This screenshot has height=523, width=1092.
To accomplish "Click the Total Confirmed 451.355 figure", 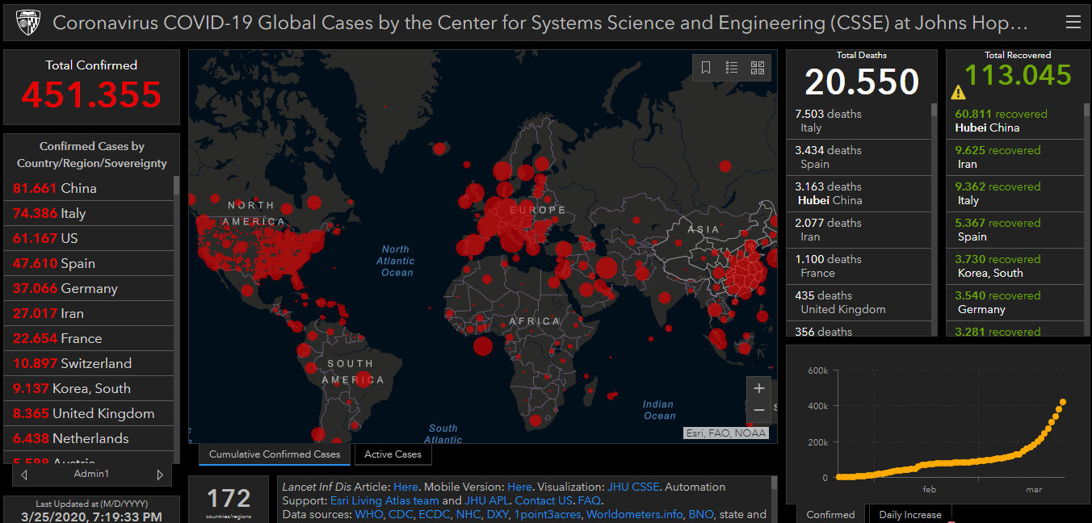I will point(91,94).
